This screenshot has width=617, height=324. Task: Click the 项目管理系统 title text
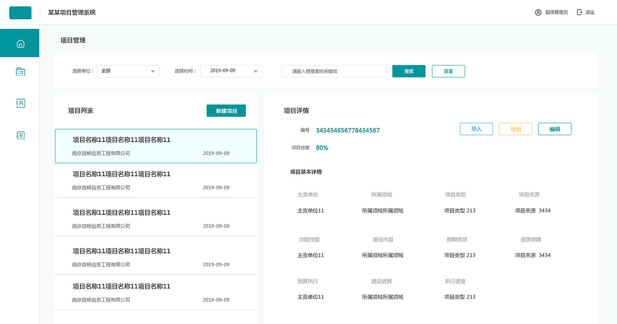pos(71,13)
